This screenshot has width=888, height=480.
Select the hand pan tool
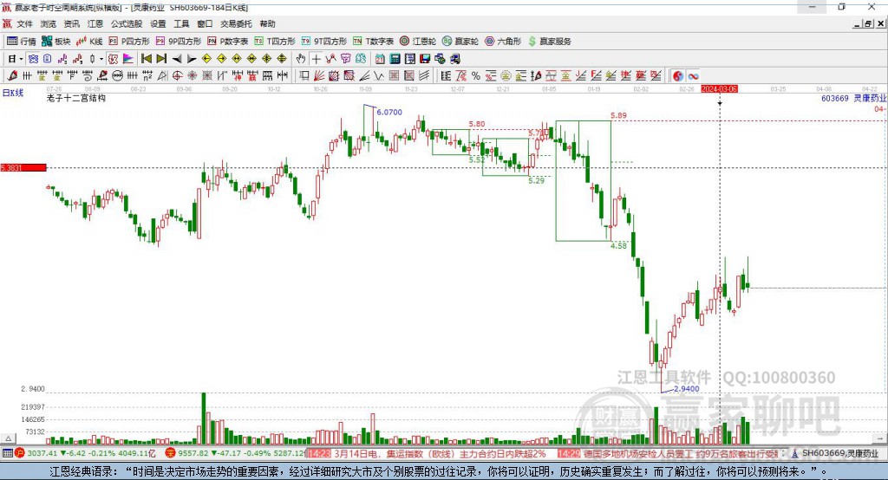301,58
